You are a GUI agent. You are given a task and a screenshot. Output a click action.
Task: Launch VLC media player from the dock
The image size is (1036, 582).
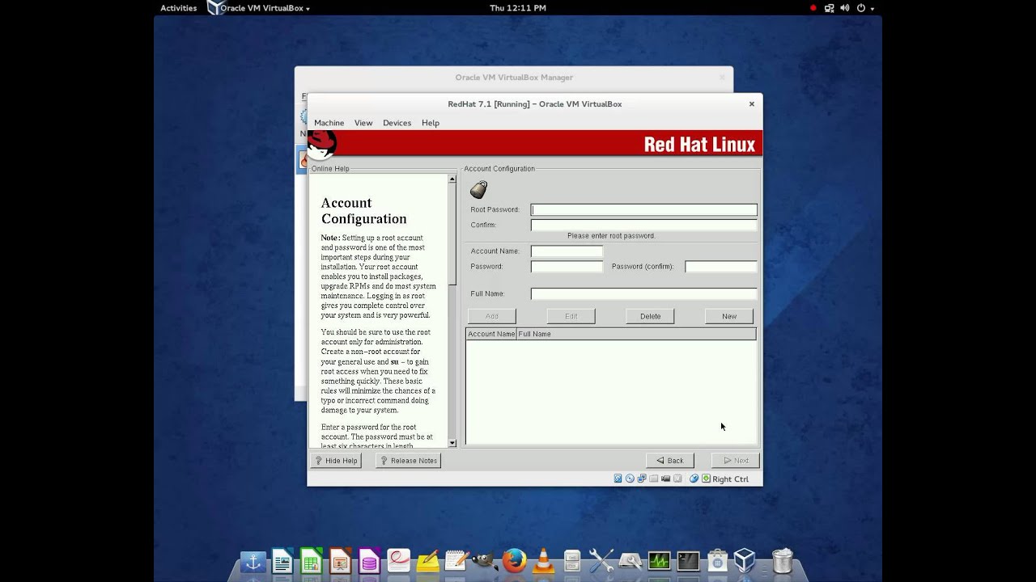pos(543,561)
